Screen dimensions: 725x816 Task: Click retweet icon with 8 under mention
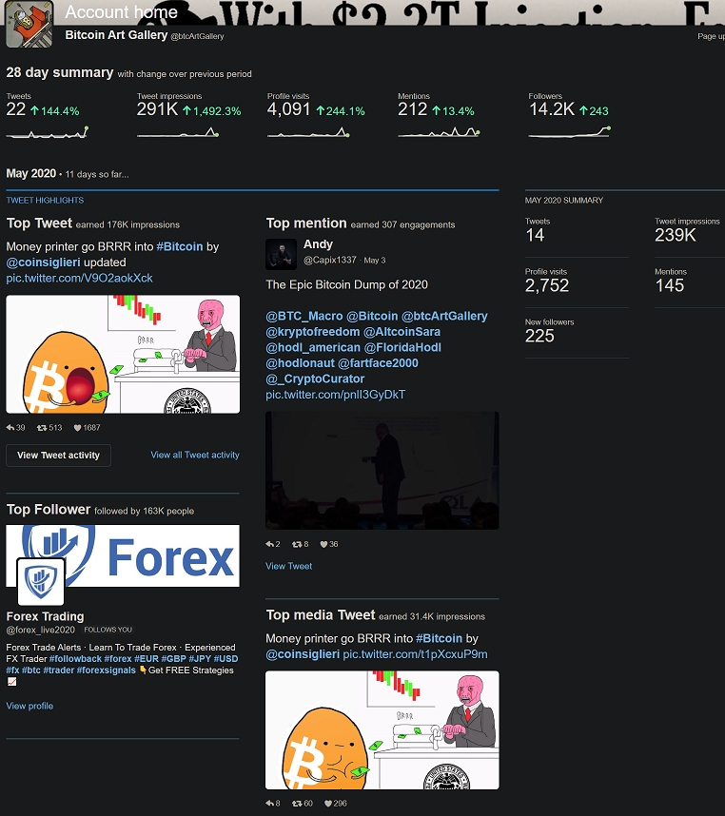pos(297,544)
